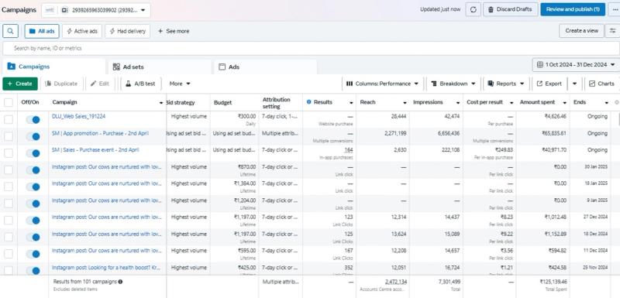The width and height of the screenshot is (620, 298).
Task: Click the Ends column header
Action: (591, 103)
